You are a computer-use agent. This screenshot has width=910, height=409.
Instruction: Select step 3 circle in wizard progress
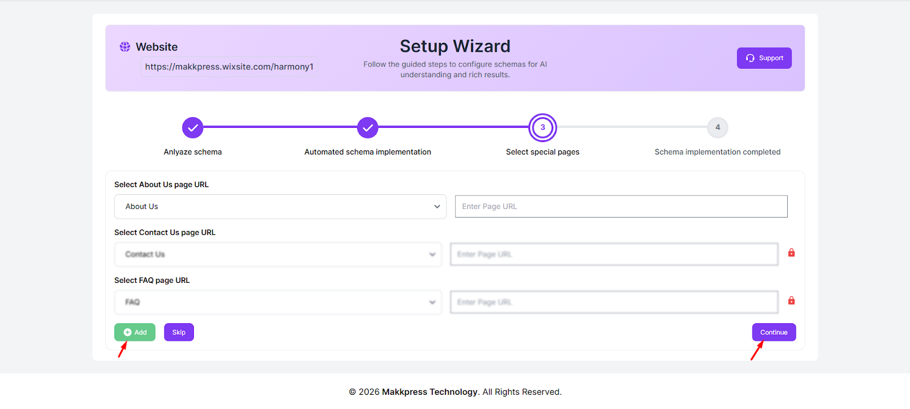point(543,127)
